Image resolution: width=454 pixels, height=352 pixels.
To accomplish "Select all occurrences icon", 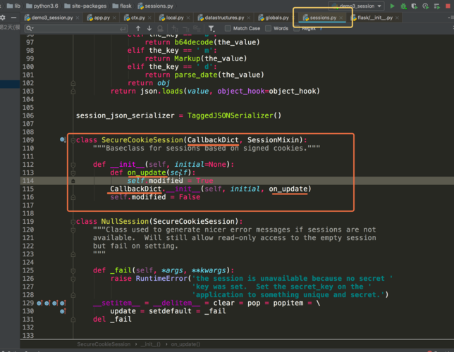I will tap(197, 28).
